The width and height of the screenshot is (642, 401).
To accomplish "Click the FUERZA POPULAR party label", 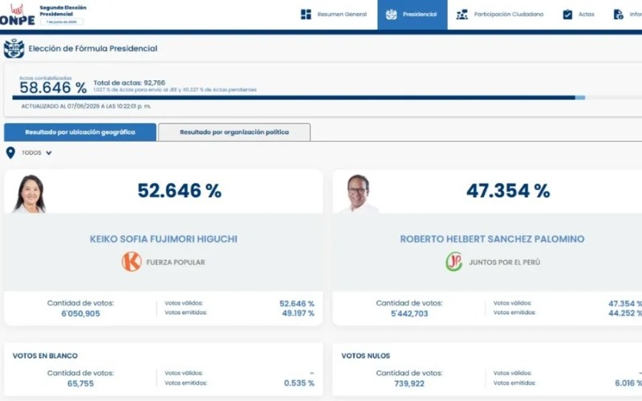I will (176, 262).
